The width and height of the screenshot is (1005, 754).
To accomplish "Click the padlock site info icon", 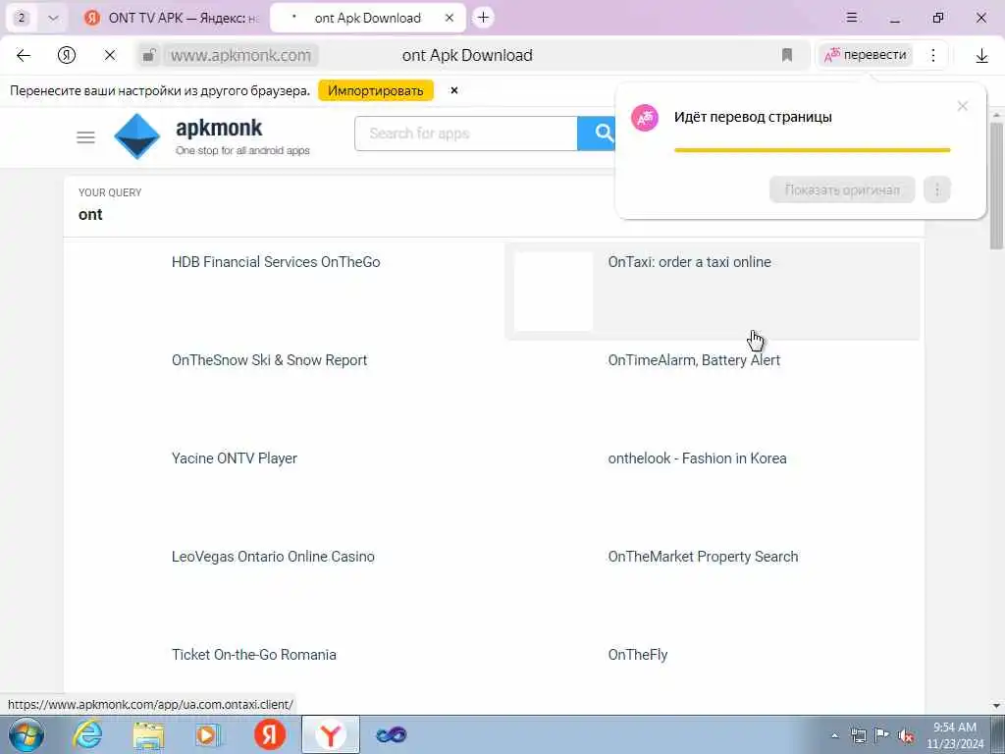I will (x=148, y=56).
